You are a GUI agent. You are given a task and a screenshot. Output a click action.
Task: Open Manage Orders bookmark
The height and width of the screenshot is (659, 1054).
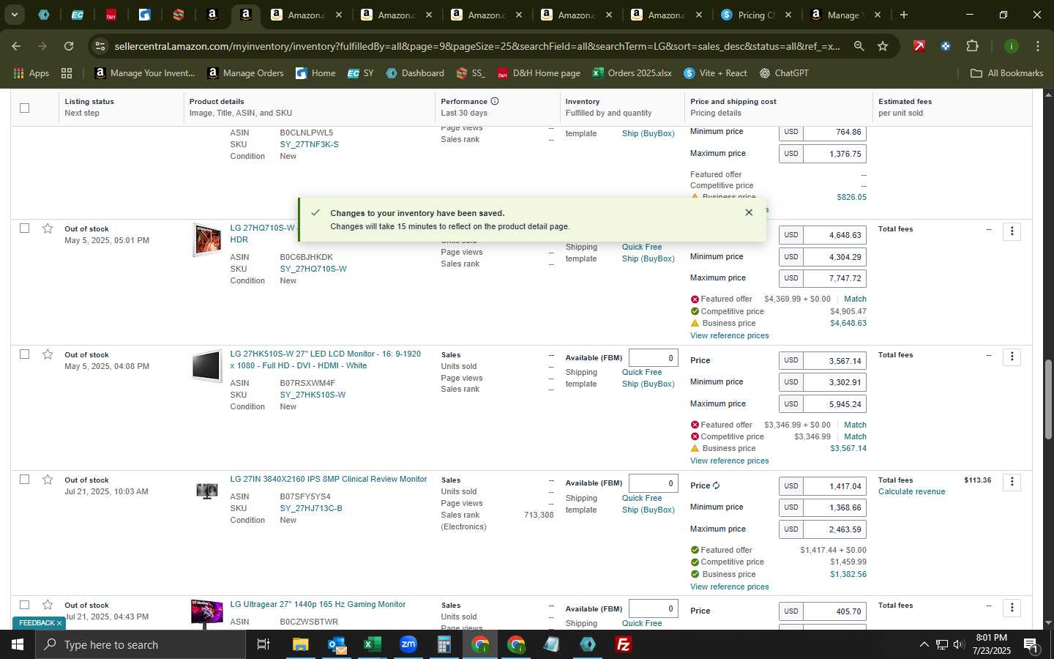coord(246,73)
